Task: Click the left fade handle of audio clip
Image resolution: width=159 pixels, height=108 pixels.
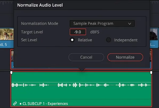Action: (x=11, y=73)
